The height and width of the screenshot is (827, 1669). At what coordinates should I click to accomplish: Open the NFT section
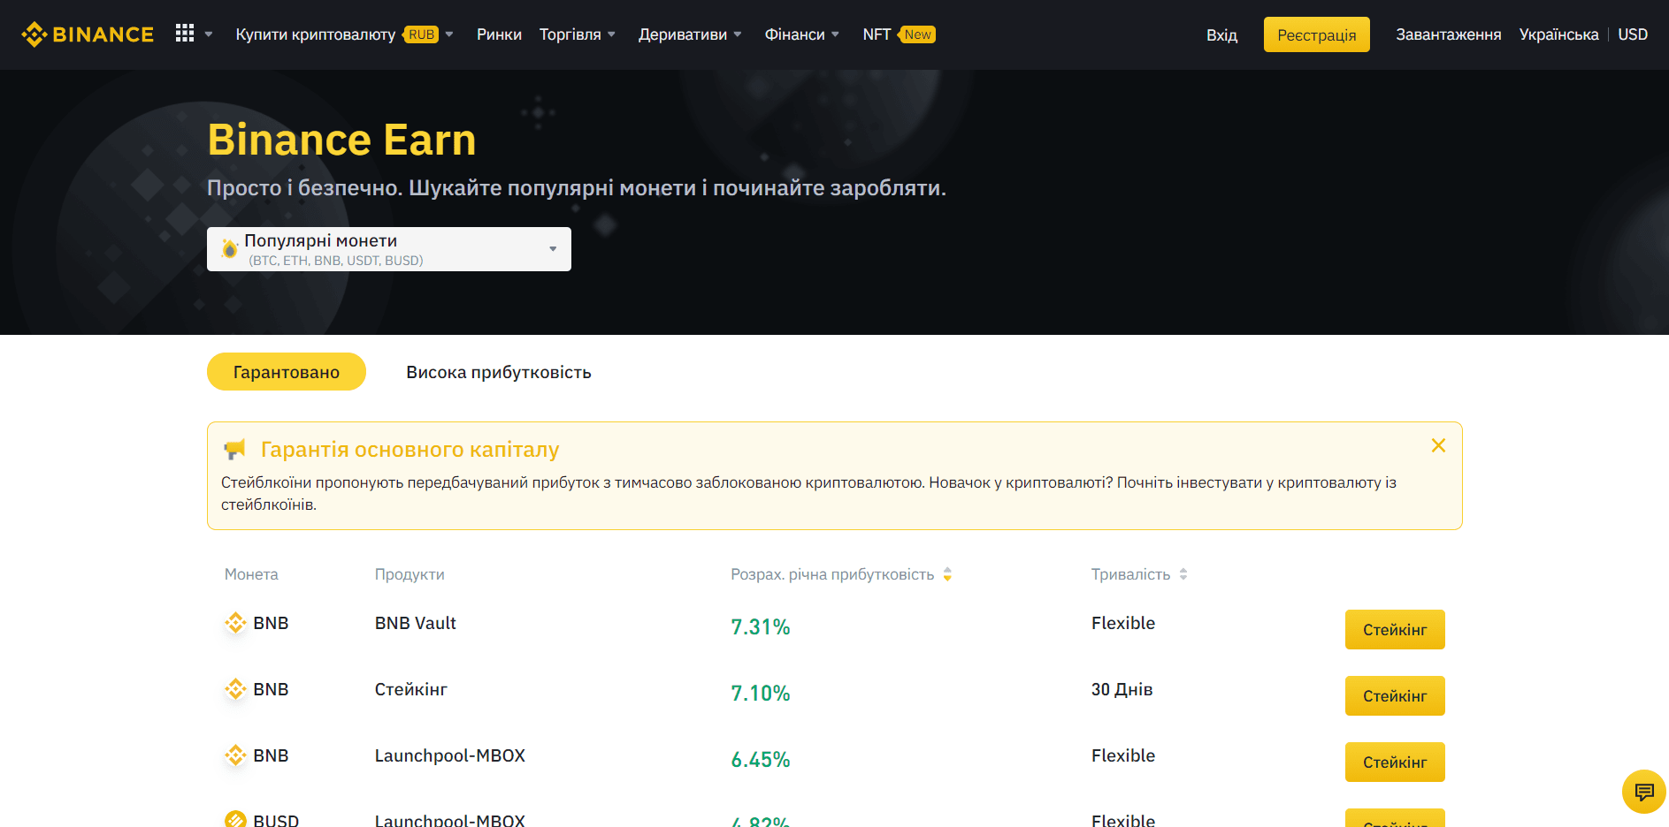click(877, 34)
